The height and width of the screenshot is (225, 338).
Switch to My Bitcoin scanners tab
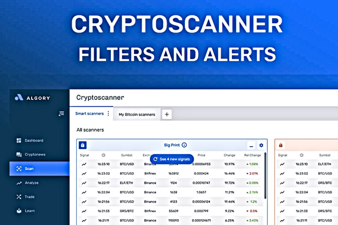click(137, 114)
